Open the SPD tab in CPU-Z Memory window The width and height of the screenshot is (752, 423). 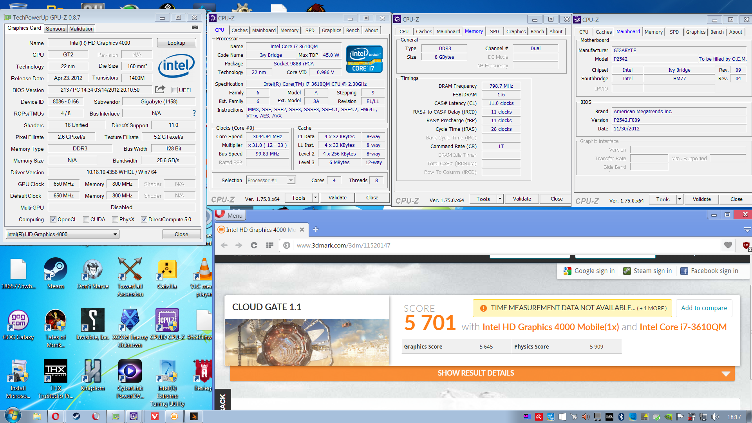(x=495, y=31)
